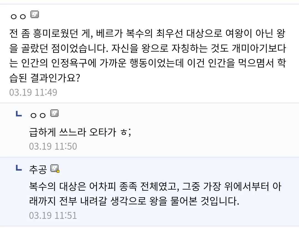Click the reply arrow before the second ㅇㅇ
Screen dimensions: 299x228
pyautogui.click(x=19, y=113)
